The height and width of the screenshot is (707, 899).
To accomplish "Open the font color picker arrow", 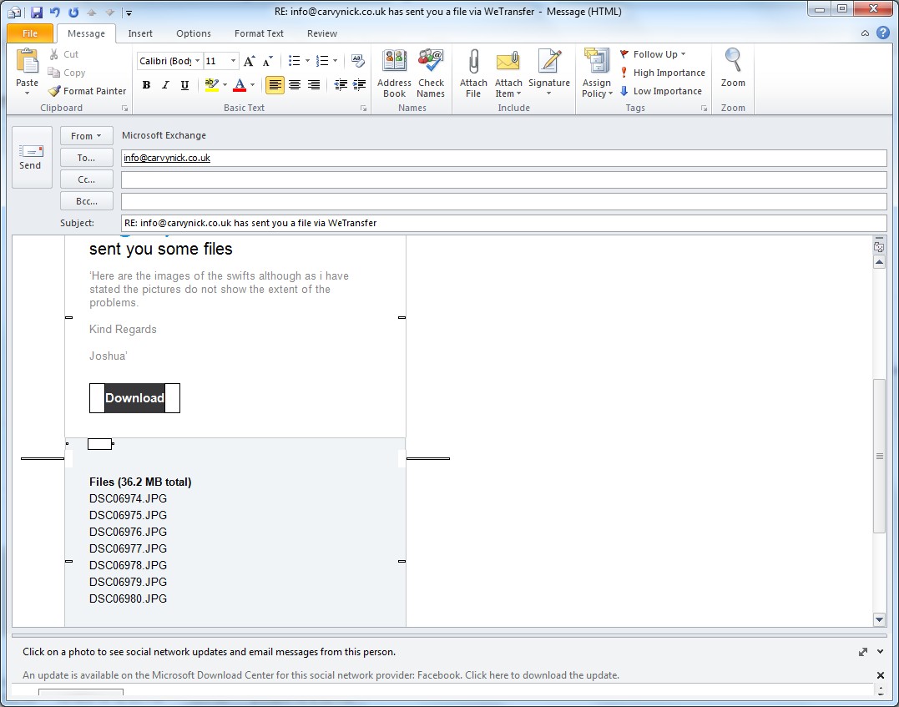I will coord(253,85).
